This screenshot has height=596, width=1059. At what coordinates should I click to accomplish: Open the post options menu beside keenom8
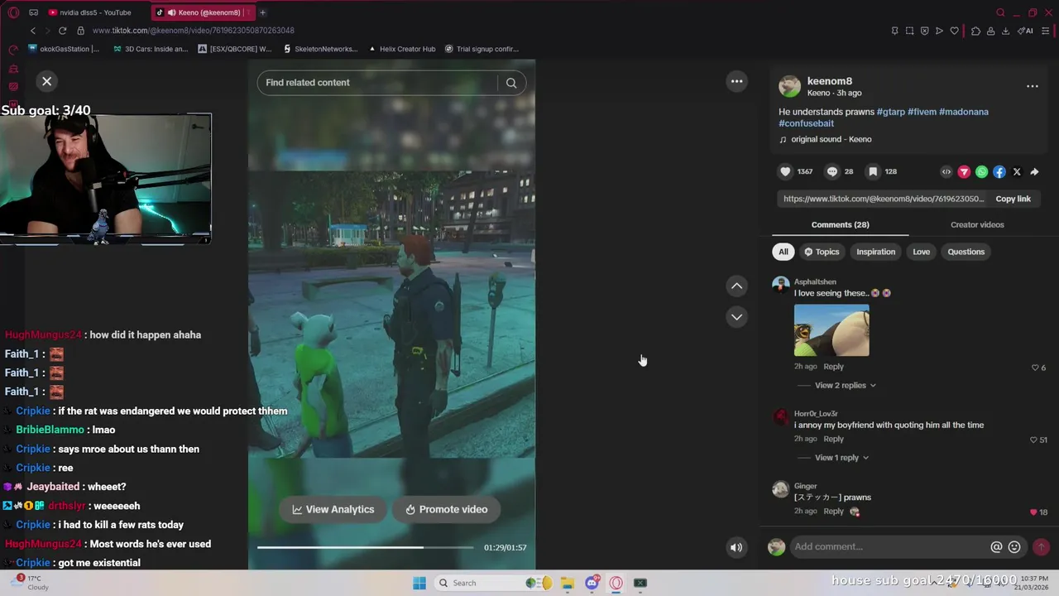1032,86
